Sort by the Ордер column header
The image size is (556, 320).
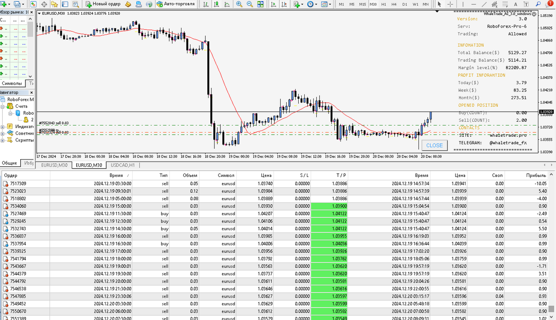coord(26,176)
